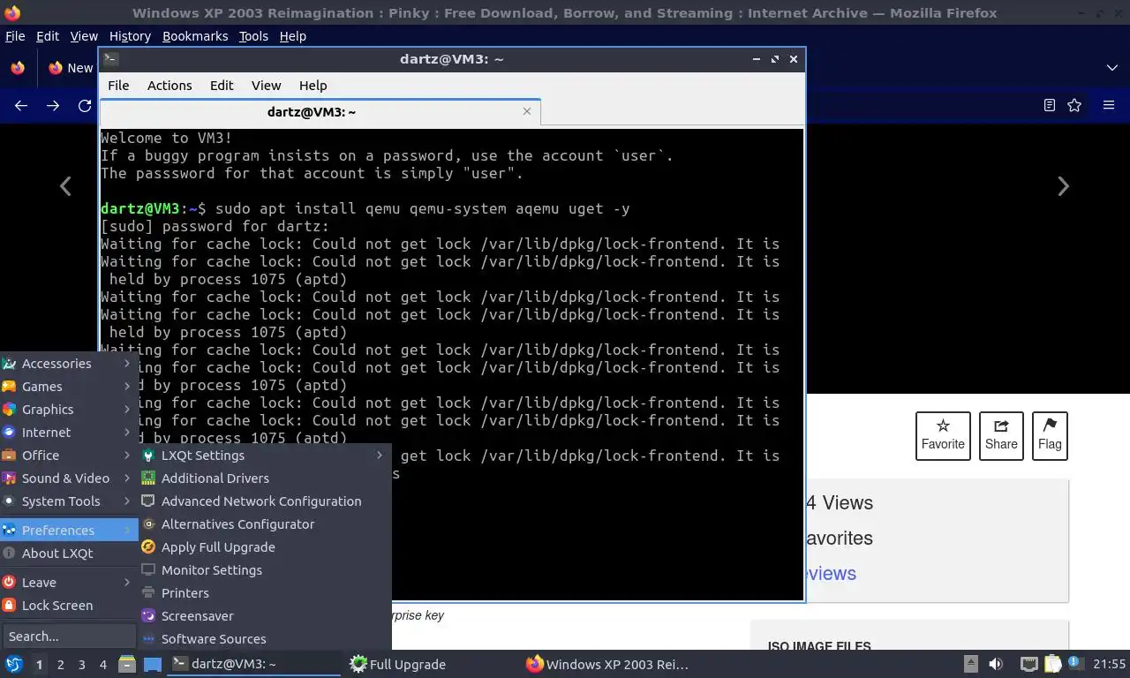Open terminal's Help menu
The image size is (1130, 678).
tap(313, 86)
